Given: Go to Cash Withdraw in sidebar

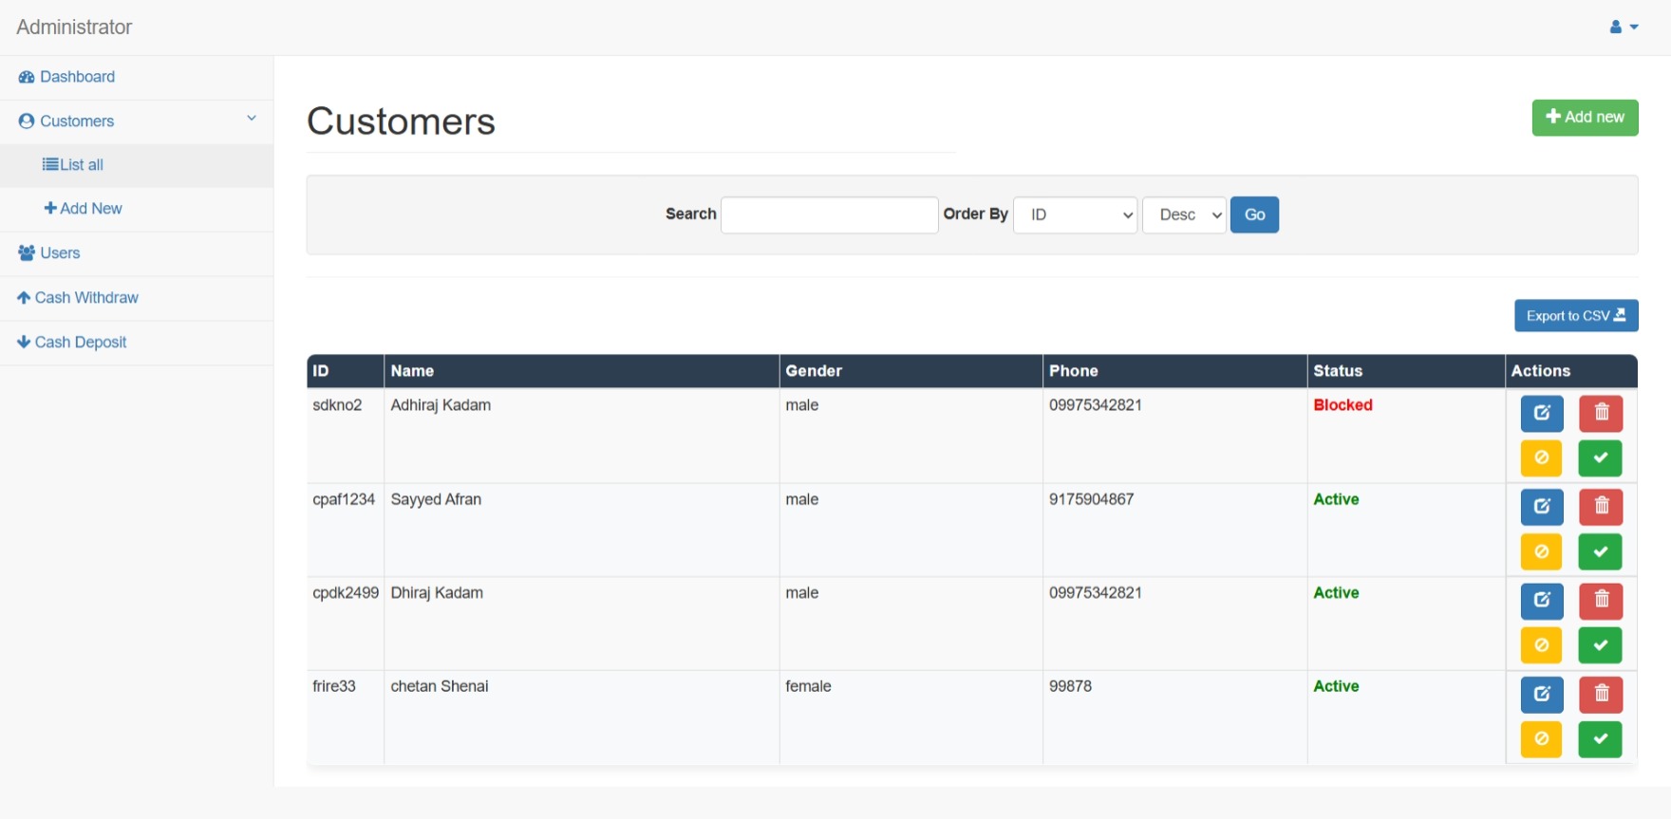Looking at the screenshot, I should pyautogui.click(x=85, y=298).
